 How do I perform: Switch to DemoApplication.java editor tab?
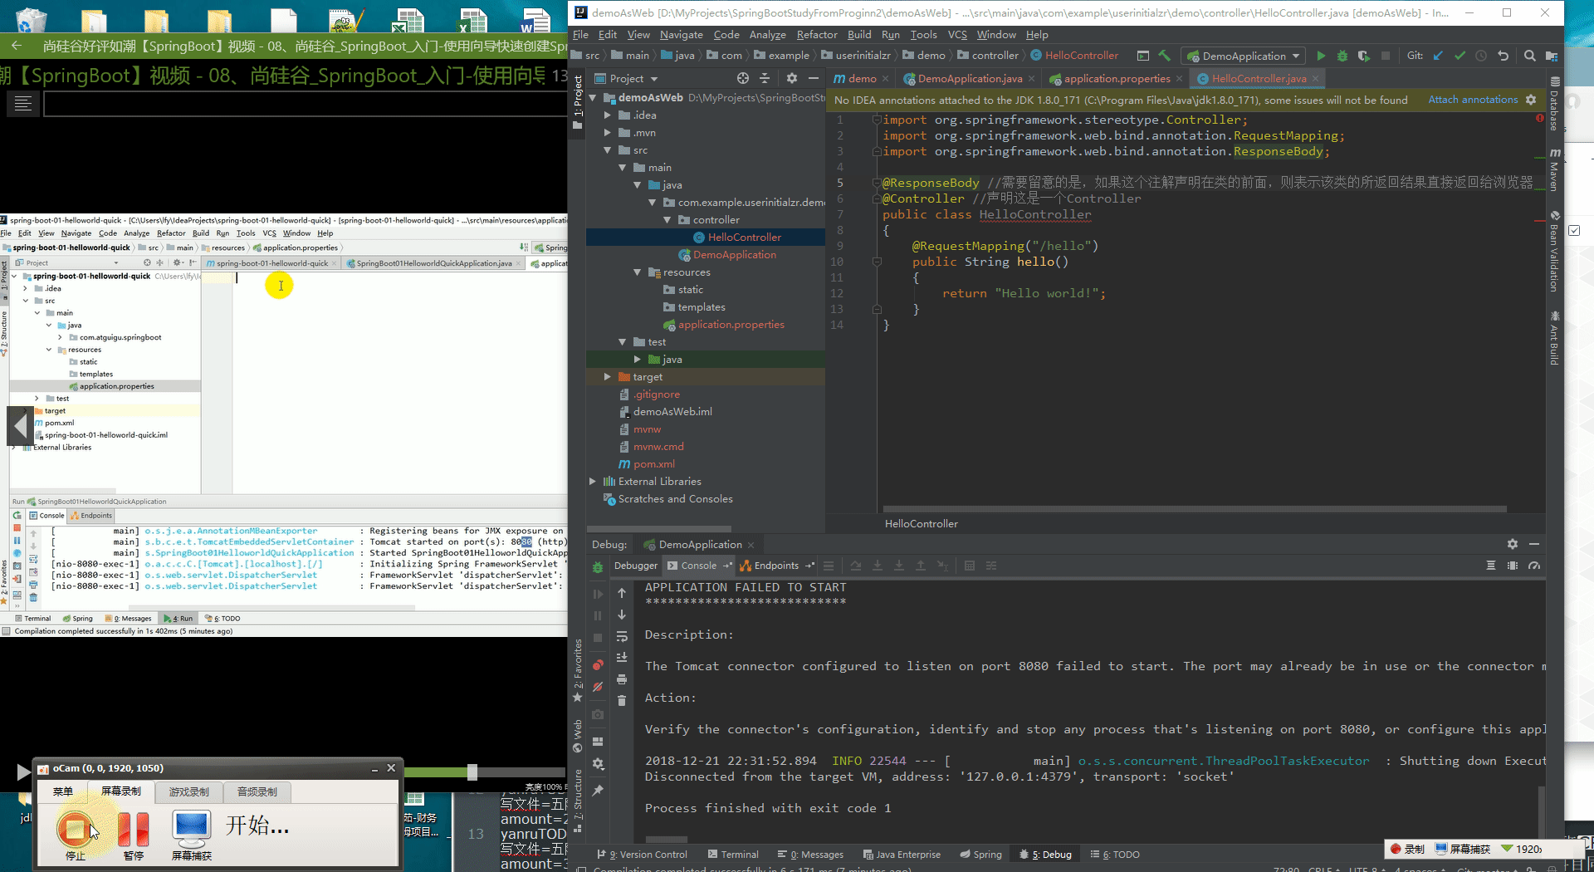[970, 79]
